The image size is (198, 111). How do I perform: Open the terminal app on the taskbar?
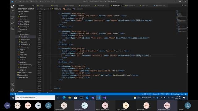click(81, 97)
